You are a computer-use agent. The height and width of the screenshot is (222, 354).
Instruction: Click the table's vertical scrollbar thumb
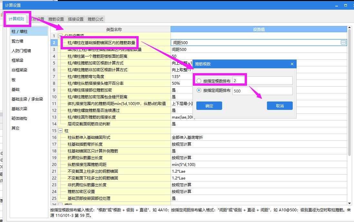(349, 92)
